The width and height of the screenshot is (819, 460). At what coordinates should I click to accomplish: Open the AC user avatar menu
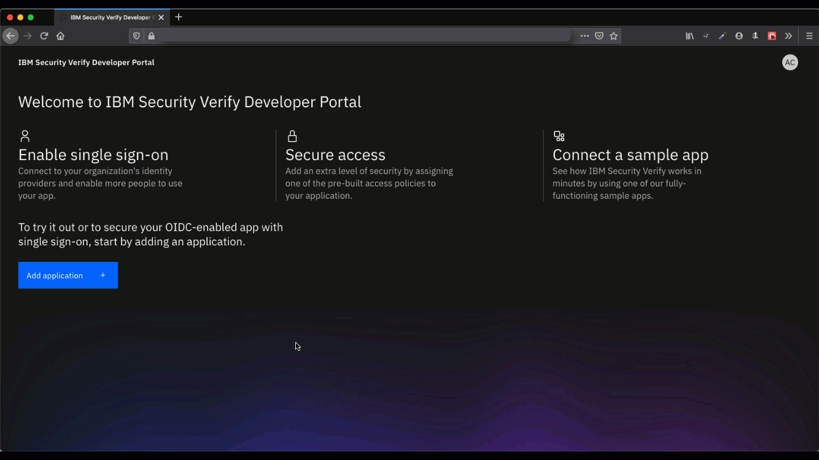790,63
